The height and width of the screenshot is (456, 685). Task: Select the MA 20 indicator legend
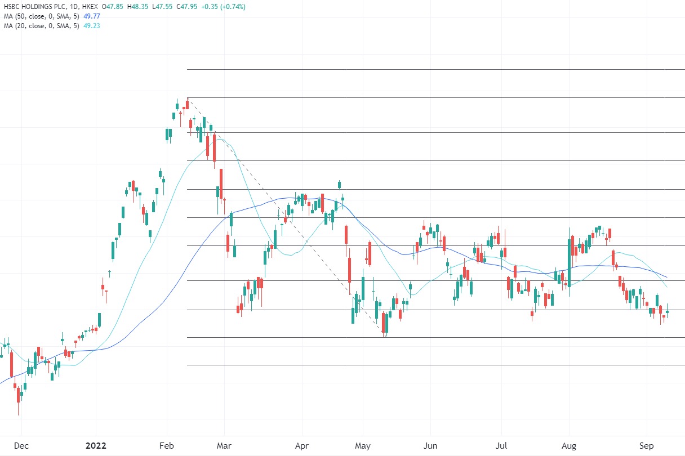[39, 25]
